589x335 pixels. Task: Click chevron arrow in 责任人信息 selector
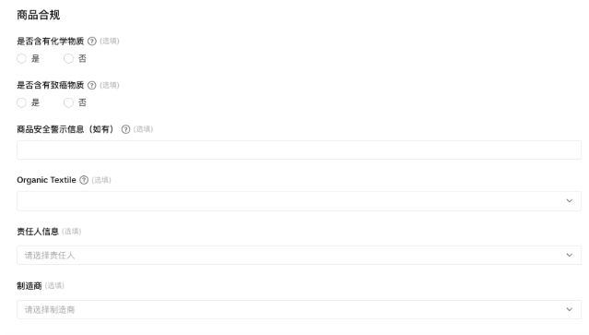(x=569, y=256)
